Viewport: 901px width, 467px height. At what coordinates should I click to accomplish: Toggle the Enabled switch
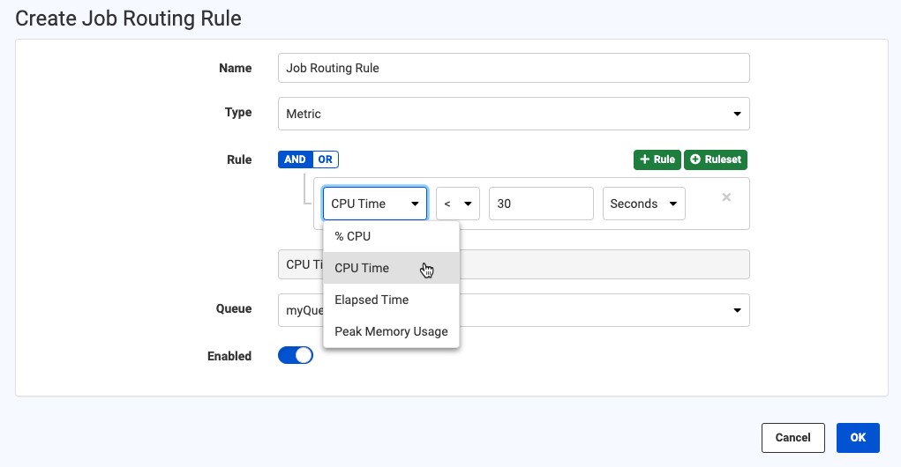[x=296, y=356]
